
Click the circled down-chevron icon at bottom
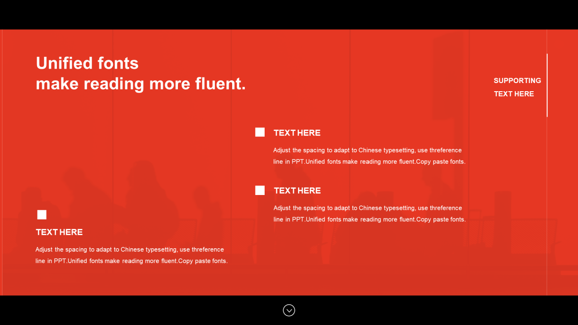[x=289, y=310]
